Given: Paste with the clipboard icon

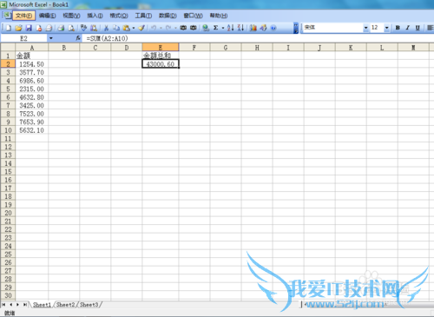Looking at the screenshot, I should (x=126, y=28).
